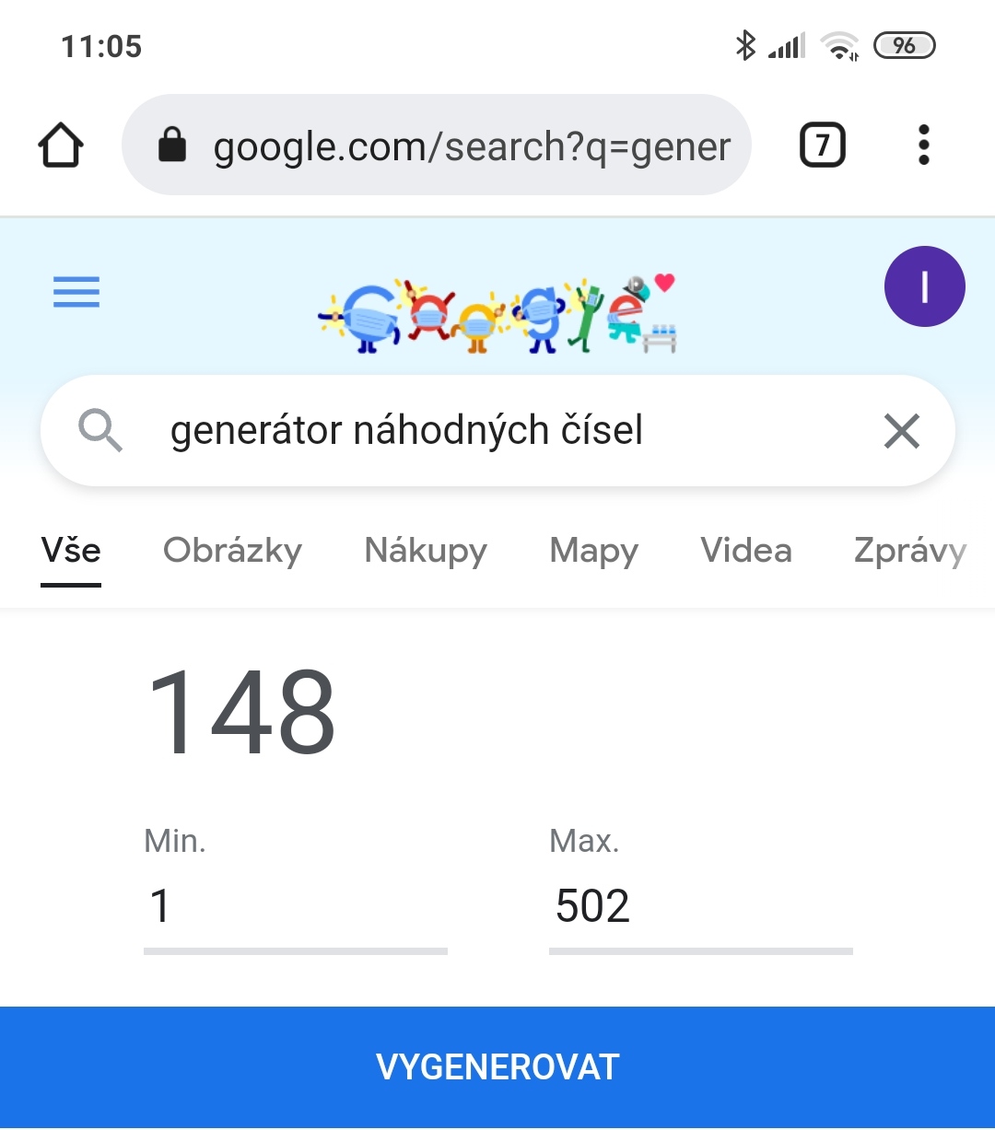Tap the address bar URL
Viewport: 995px width, 1130px height.
[x=472, y=146]
